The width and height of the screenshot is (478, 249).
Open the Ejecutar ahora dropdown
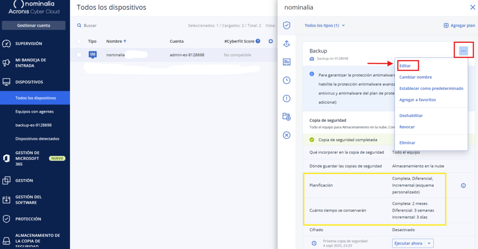[413, 243]
